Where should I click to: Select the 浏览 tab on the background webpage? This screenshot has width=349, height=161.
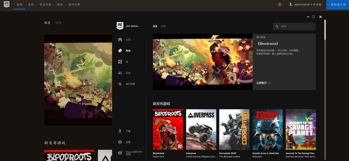click(59, 23)
